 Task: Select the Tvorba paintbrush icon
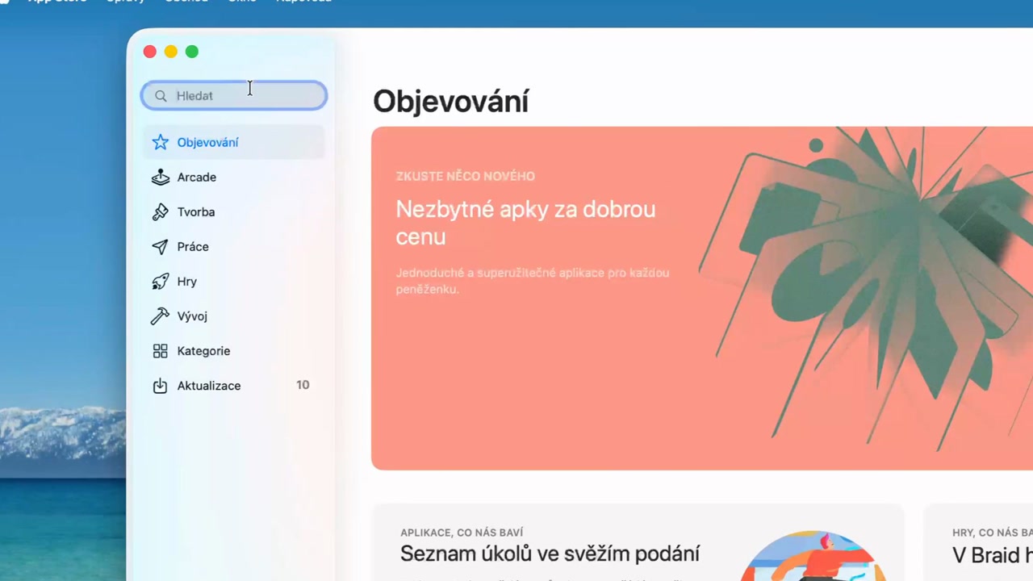pyautogui.click(x=161, y=212)
